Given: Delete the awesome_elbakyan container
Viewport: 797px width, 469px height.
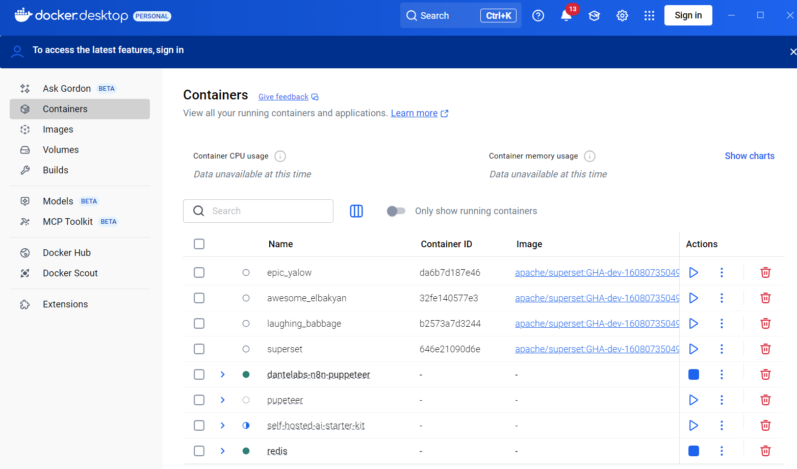Looking at the screenshot, I should click(x=765, y=298).
